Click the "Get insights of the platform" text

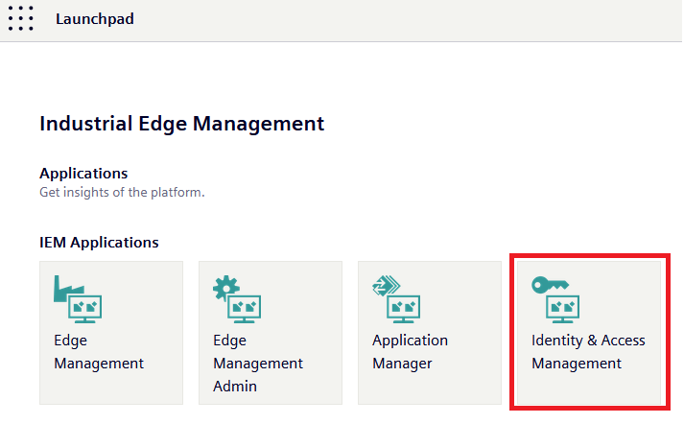click(x=122, y=192)
